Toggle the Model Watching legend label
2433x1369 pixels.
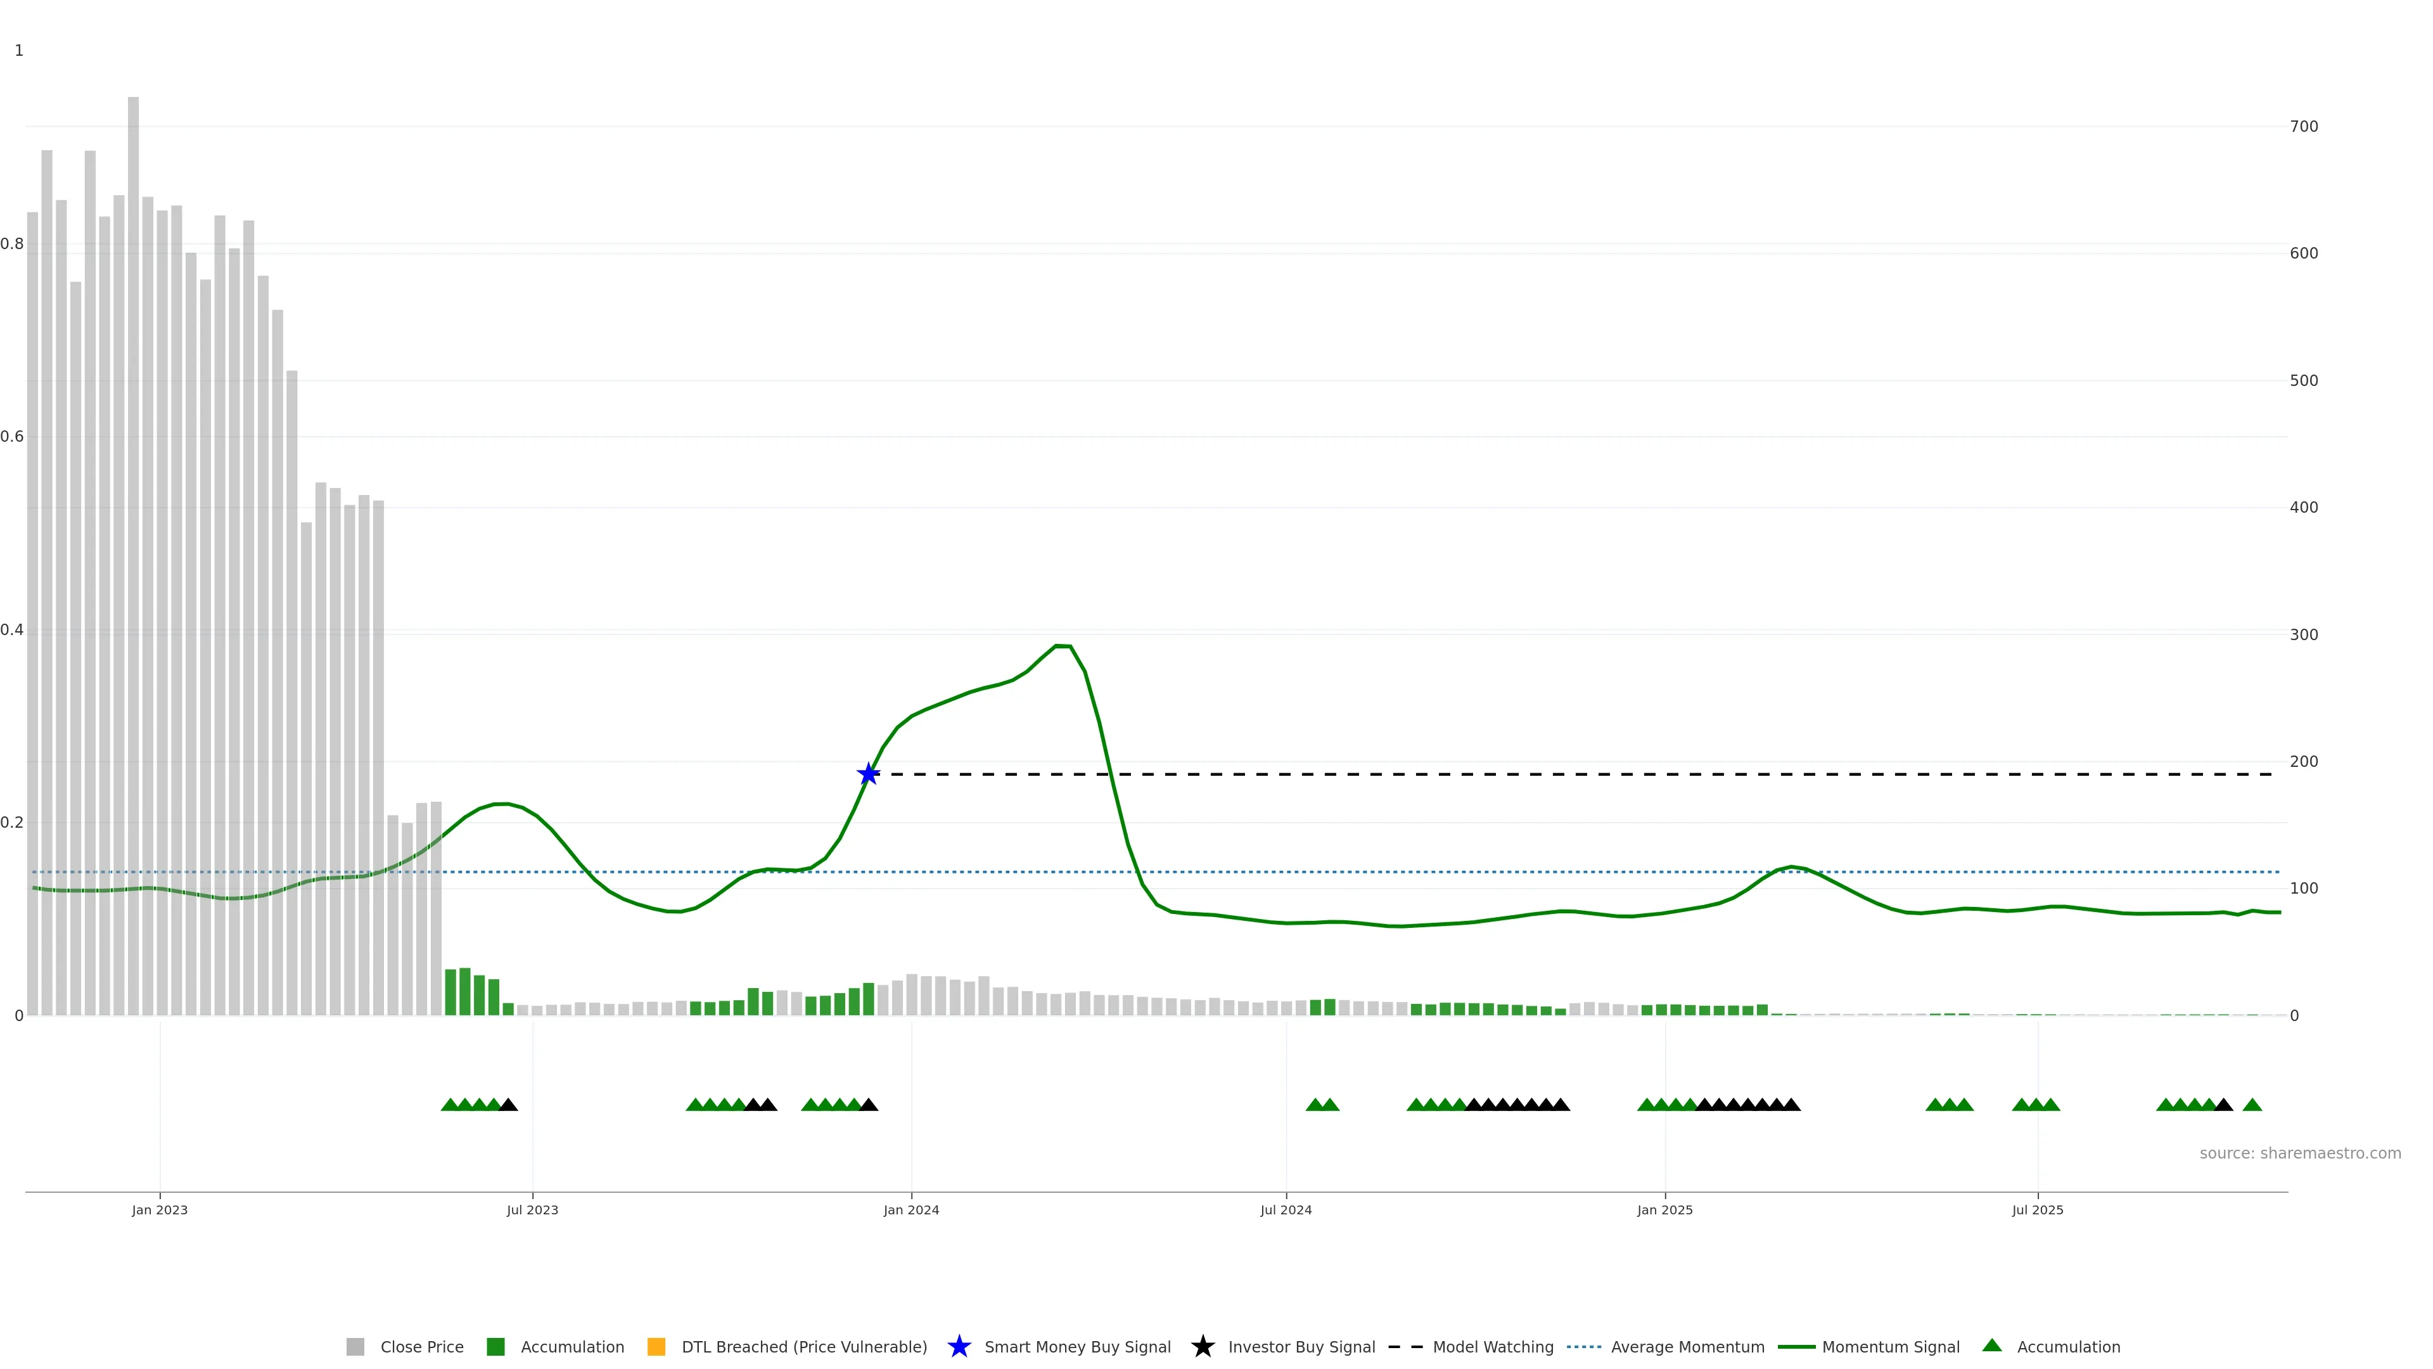tap(1492, 1347)
